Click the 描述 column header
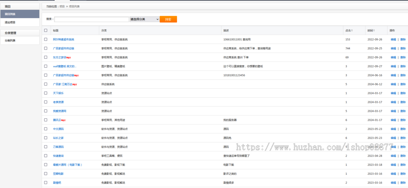 coord(226,31)
